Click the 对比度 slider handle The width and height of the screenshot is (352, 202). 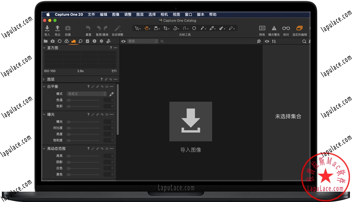69,128
